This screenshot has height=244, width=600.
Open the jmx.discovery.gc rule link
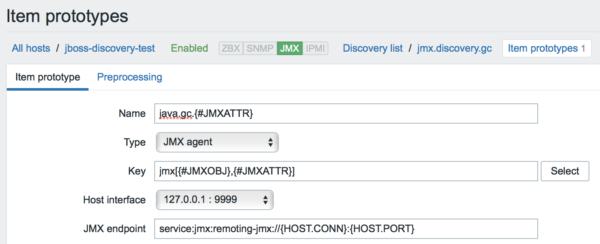[x=454, y=48]
